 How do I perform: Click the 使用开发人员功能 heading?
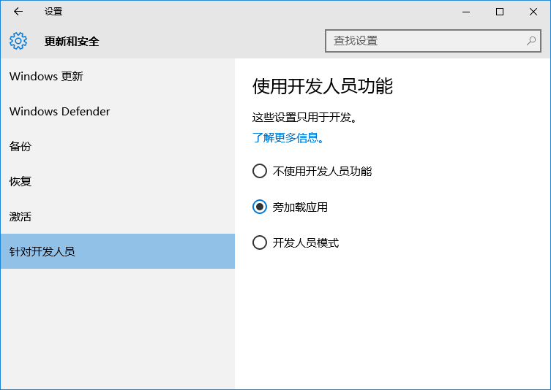(x=322, y=86)
